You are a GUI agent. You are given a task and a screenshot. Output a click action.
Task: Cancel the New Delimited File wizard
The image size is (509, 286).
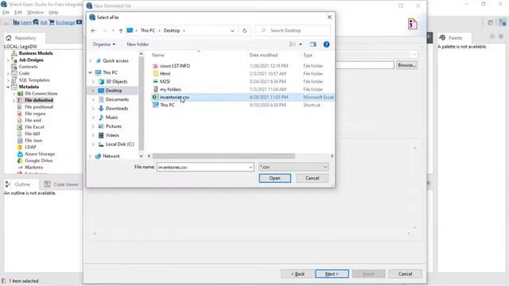click(x=405, y=273)
